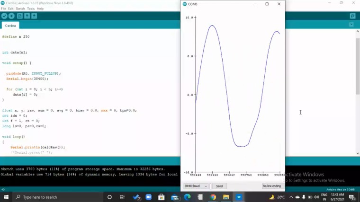Minimize the COM6 plotter window

click(x=255, y=4)
